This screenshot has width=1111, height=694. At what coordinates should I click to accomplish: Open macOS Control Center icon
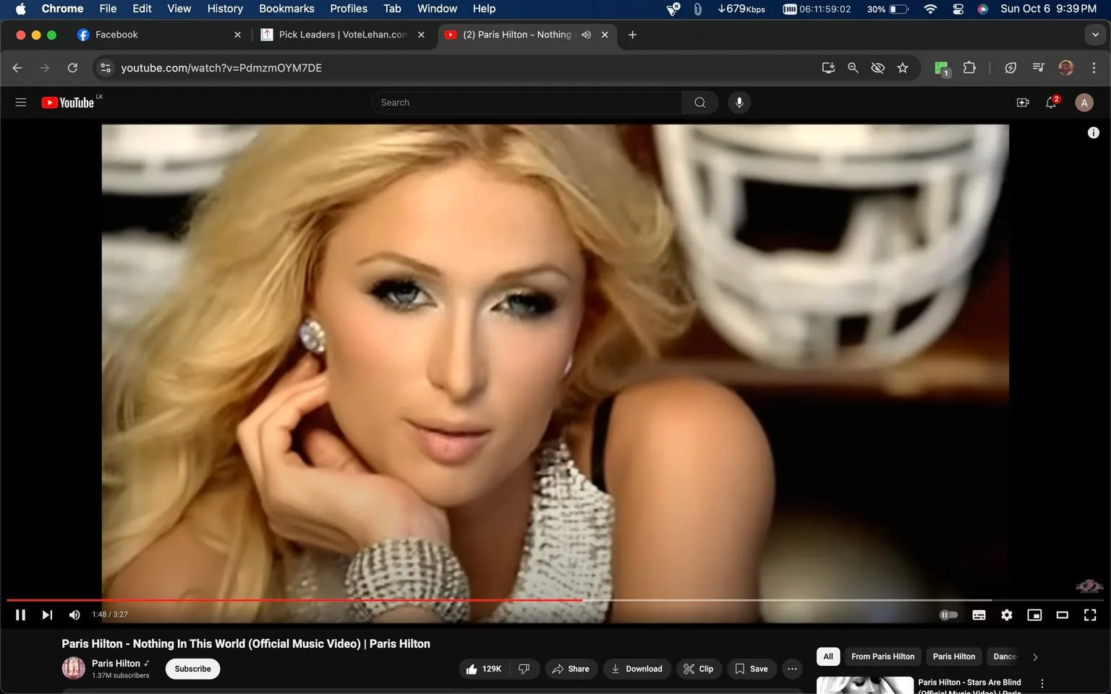coord(958,9)
